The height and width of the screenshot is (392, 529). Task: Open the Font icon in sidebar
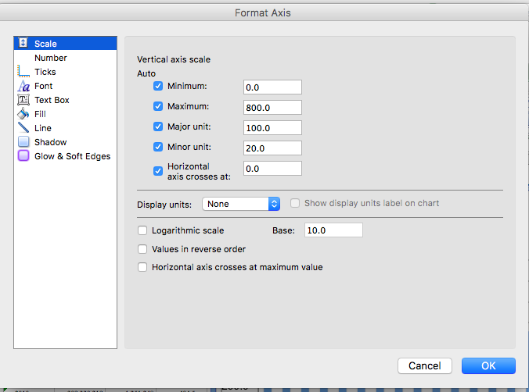point(23,86)
